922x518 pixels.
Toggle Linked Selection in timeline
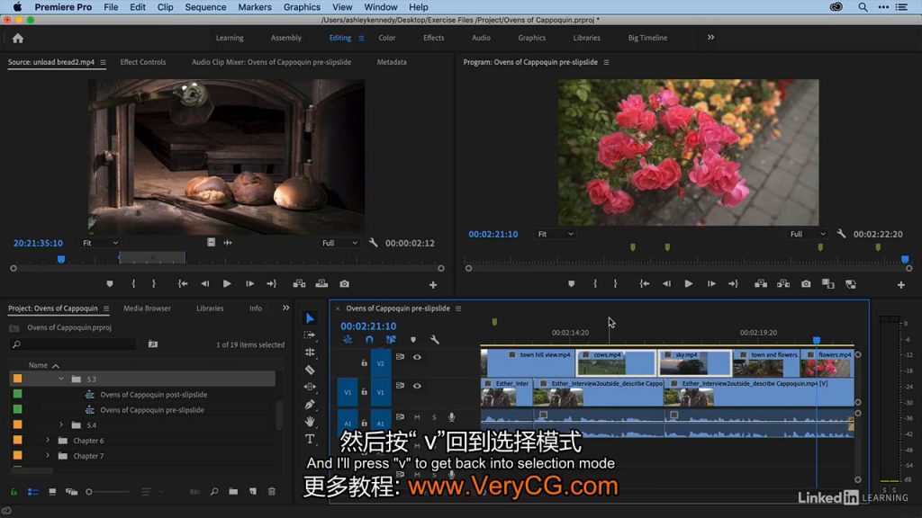(x=391, y=340)
